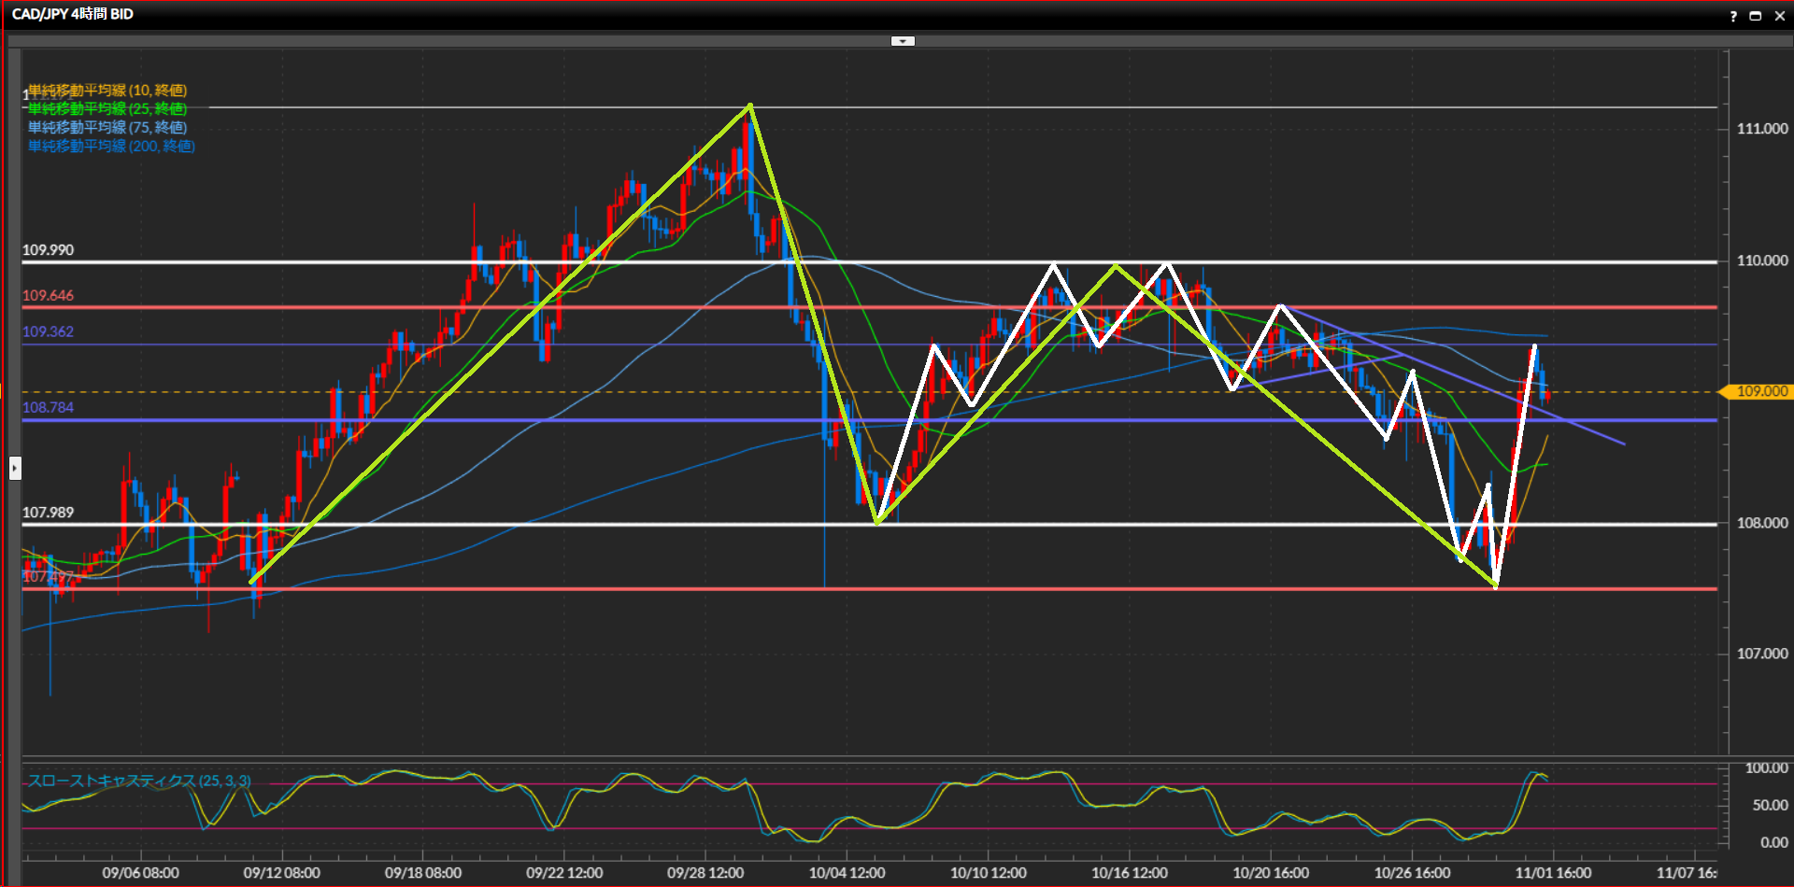Select the red 109.646 horizontal line label
Screen dimensions: 1794x887
click(48, 296)
